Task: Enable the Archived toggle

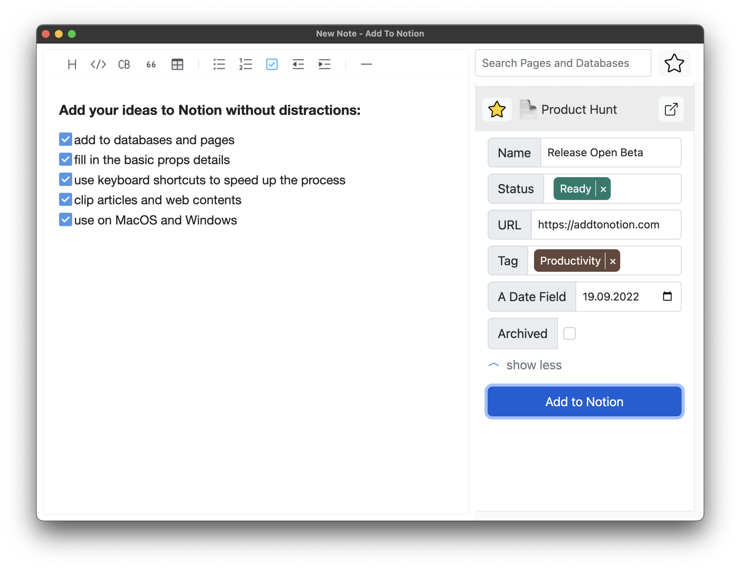Action: 569,333
